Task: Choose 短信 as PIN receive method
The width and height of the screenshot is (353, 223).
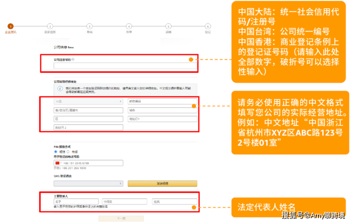Action: pyautogui.click(x=56, y=152)
